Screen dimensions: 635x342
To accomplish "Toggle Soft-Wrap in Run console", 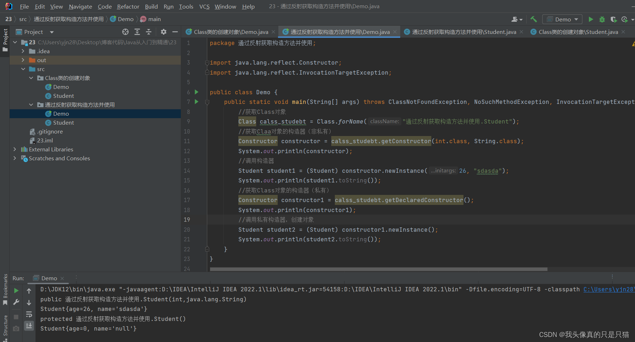I will point(29,314).
